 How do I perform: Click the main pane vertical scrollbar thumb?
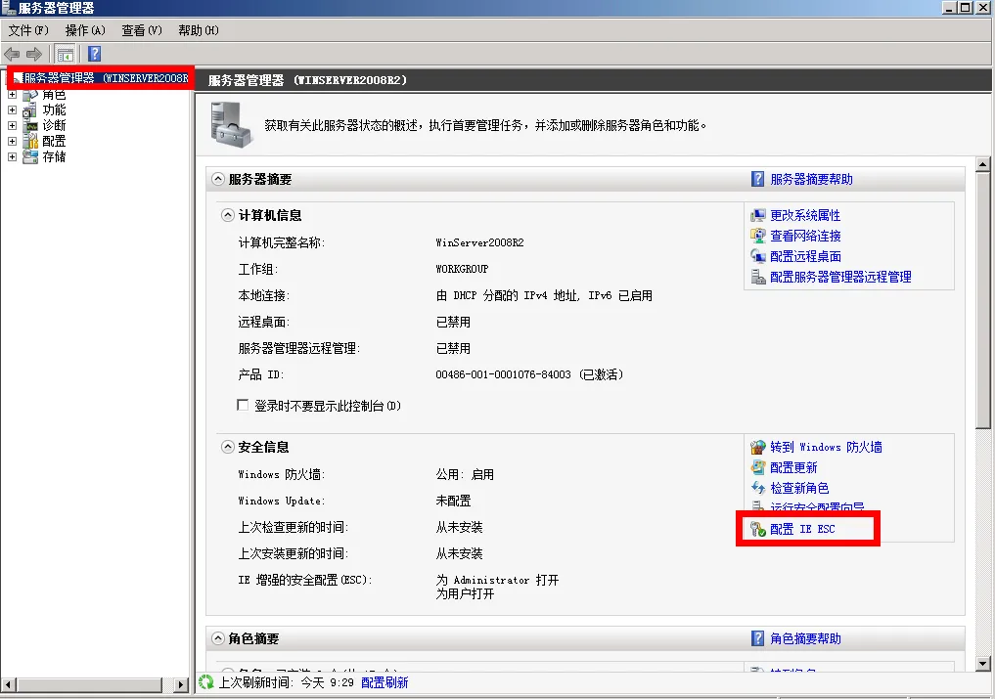pyautogui.click(x=983, y=300)
